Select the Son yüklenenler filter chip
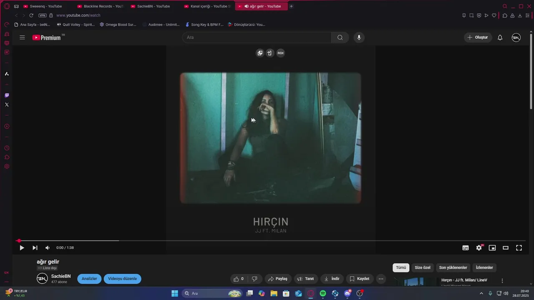 453,267
